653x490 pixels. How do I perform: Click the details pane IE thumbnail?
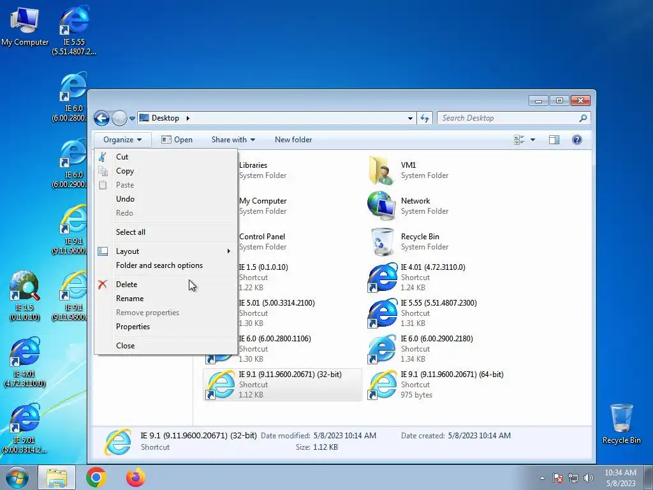(118, 442)
